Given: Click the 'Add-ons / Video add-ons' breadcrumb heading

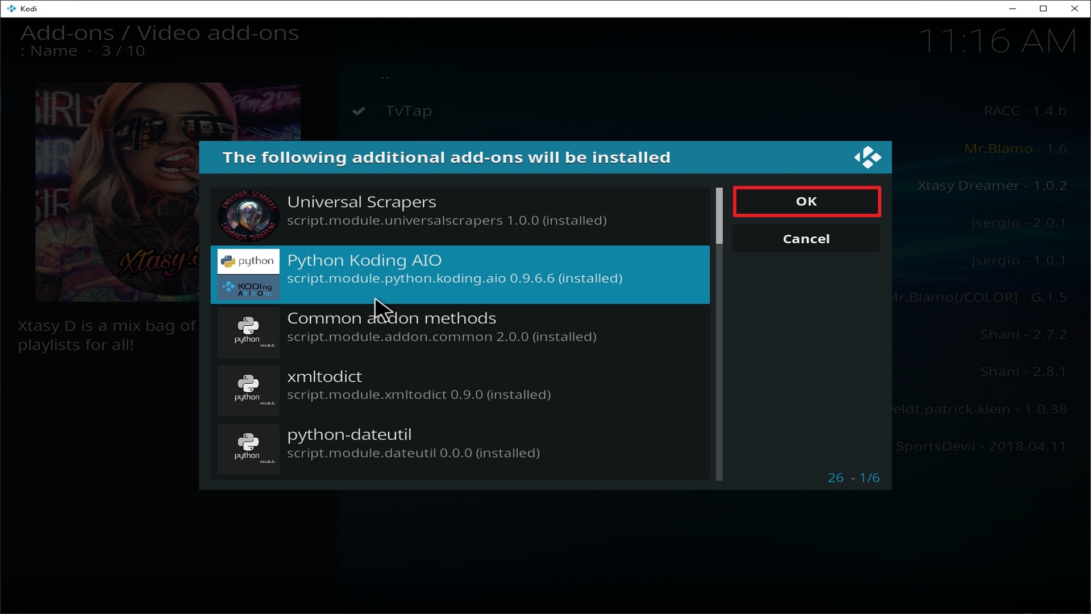Looking at the screenshot, I should pyautogui.click(x=160, y=33).
